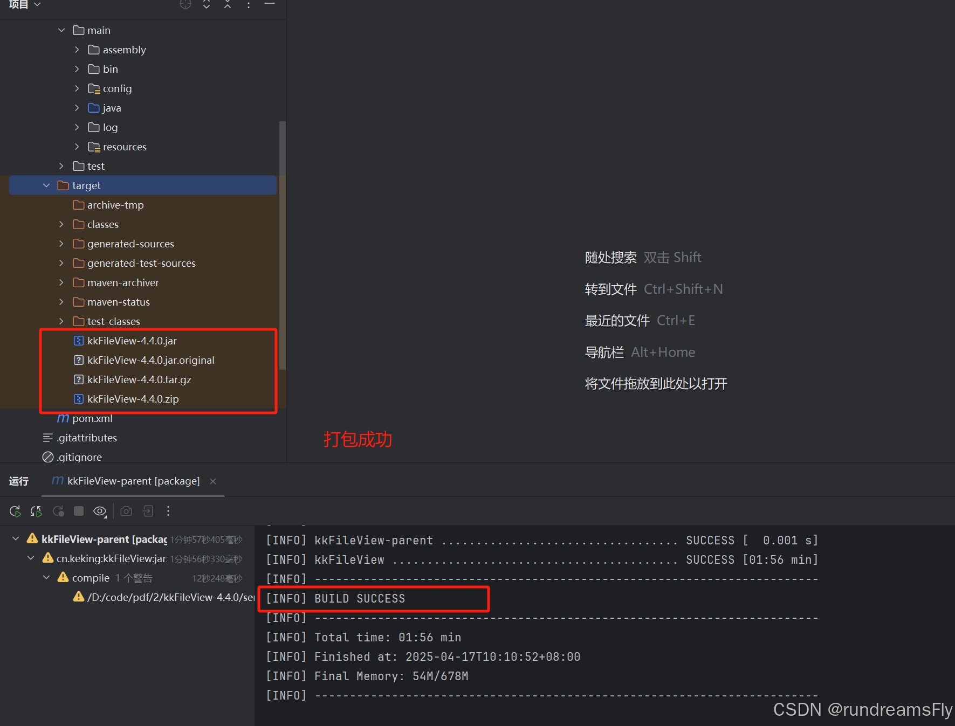Click the 'kkFileView ... SUCCESS [01:56 min]' line
Viewport: 955px width, 726px height.
[542, 559]
